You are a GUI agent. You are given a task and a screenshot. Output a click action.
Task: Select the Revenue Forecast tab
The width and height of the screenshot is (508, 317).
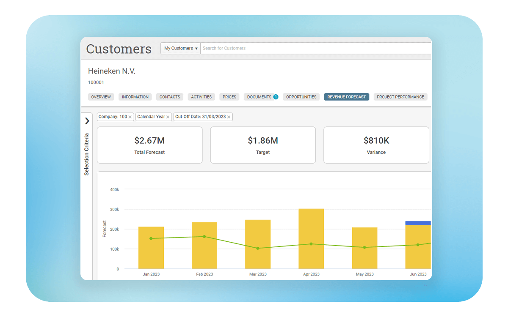click(346, 97)
